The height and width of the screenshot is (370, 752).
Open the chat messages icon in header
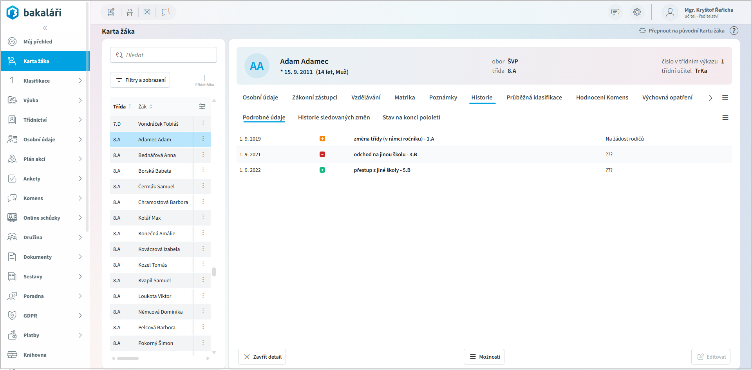(x=615, y=12)
